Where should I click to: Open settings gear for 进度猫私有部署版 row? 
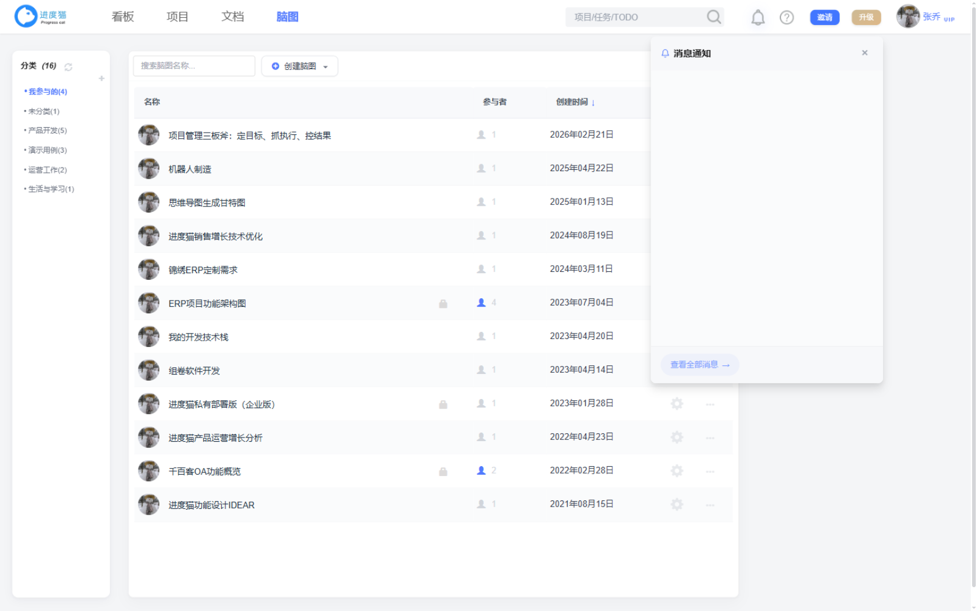tap(677, 404)
